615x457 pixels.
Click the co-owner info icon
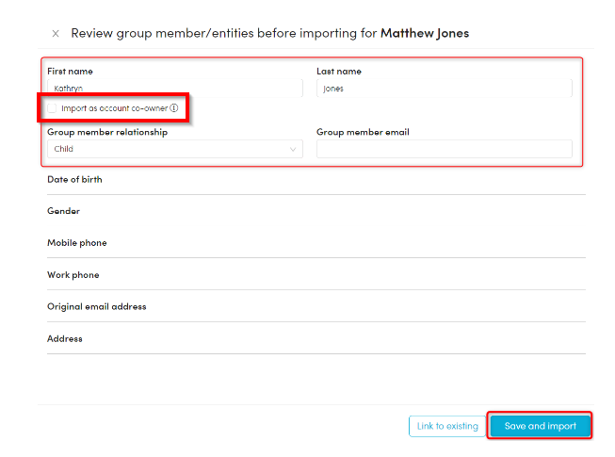(175, 108)
